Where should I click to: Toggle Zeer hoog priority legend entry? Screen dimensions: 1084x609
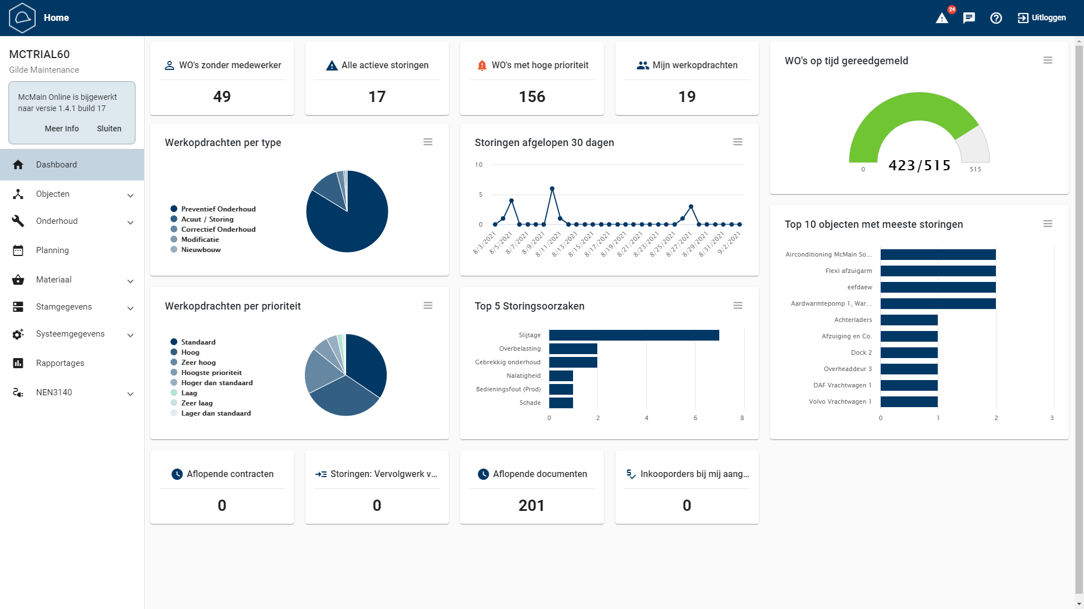click(198, 363)
